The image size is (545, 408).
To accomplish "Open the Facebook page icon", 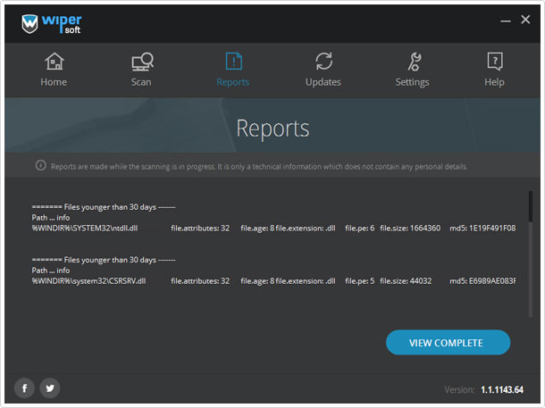I will (x=24, y=387).
